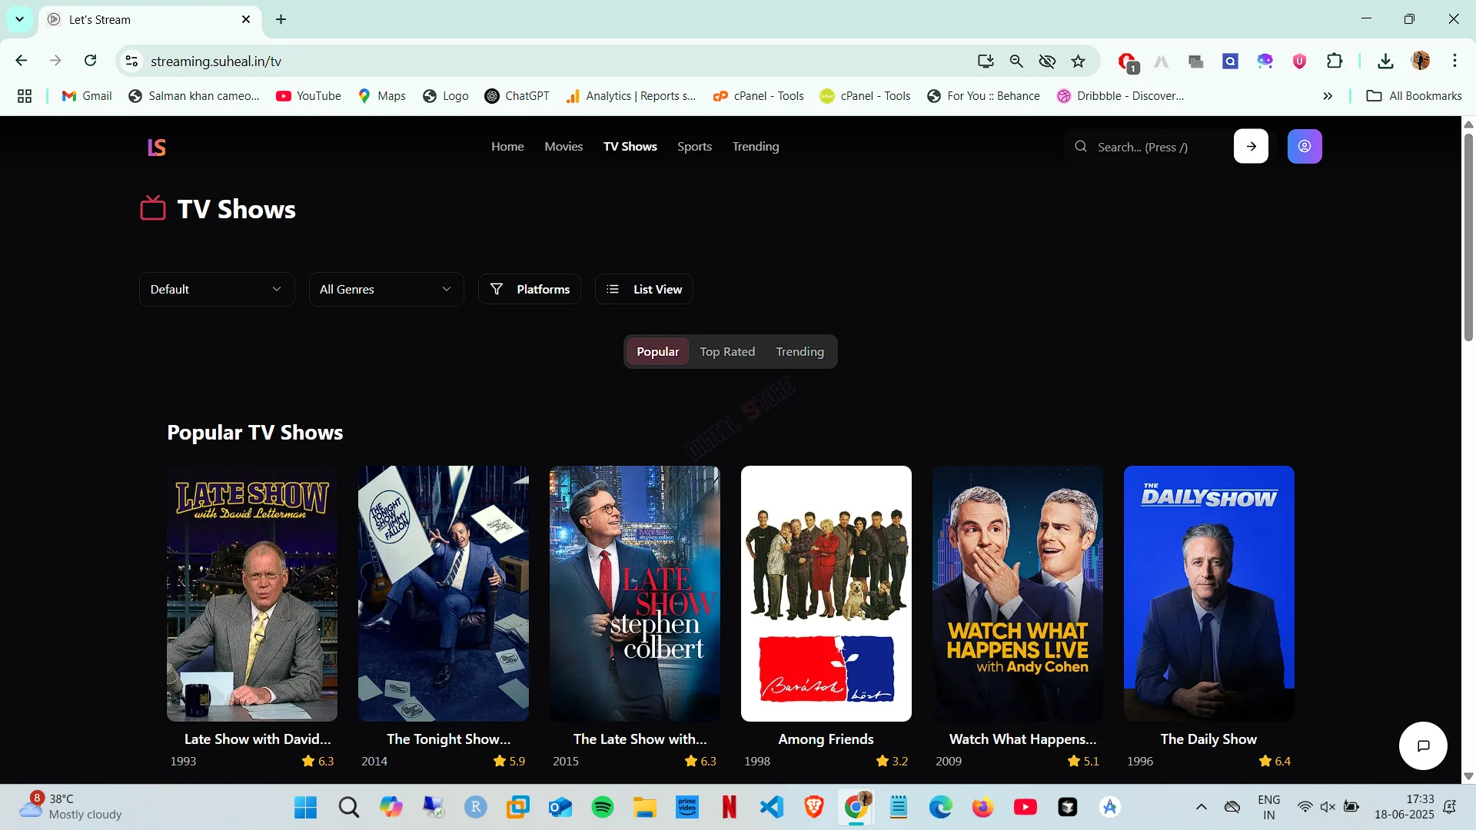Open the ChatGPT bookmark

pyautogui.click(x=517, y=96)
